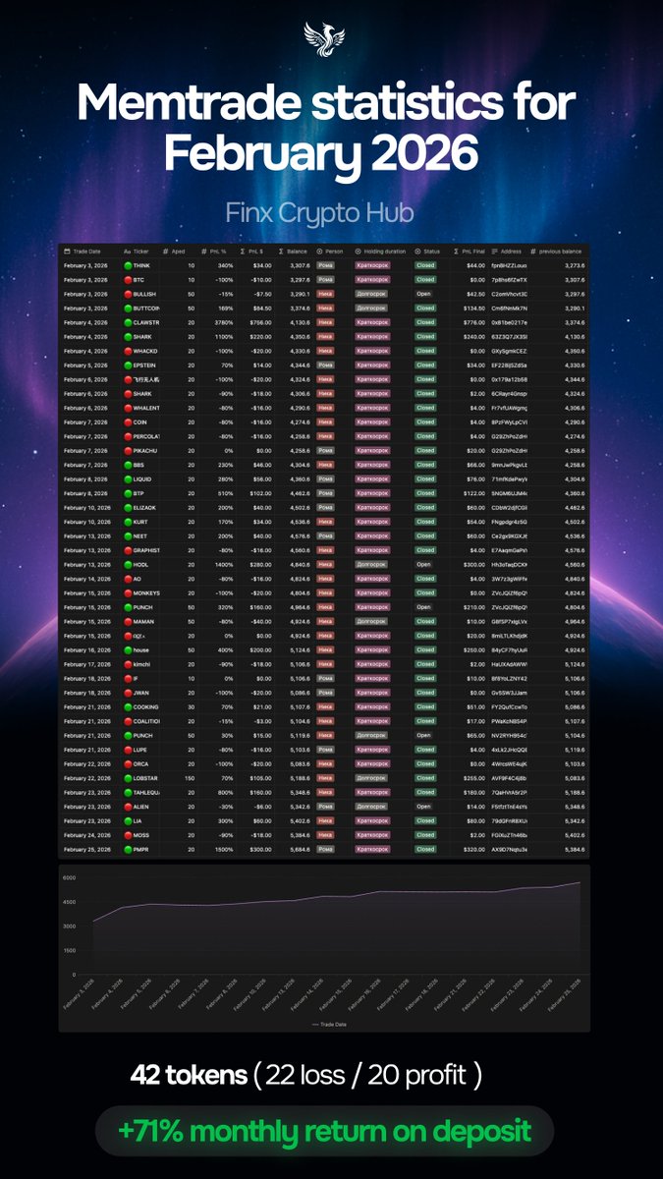
Task: Click the +71% monthly return green banner
Action: pos(324,1131)
